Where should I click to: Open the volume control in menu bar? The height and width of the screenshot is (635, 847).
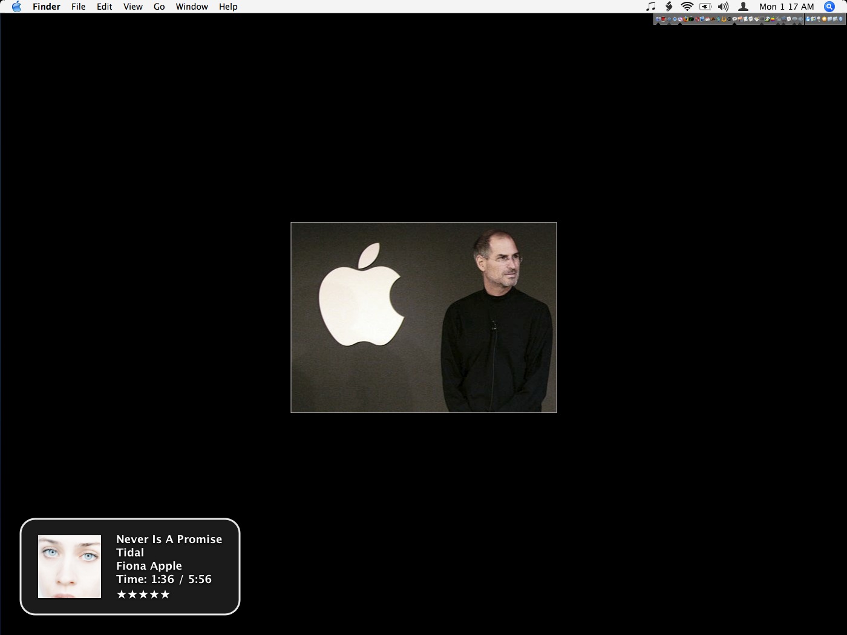point(724,7)
